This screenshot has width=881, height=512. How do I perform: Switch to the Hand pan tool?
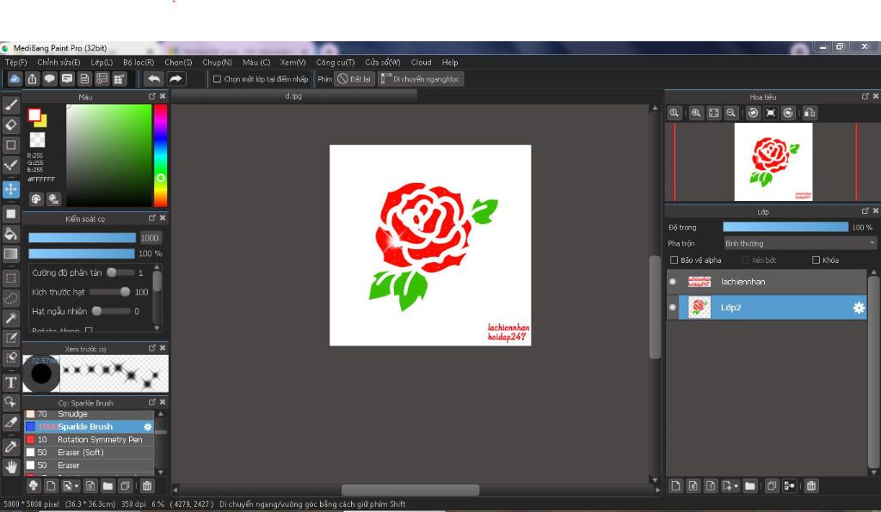click(x=10, y=466)
